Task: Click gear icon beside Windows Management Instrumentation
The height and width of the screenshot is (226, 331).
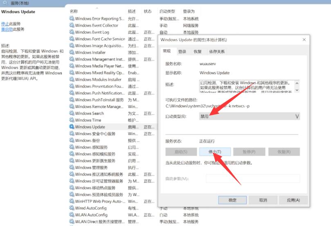Action: (x=72, y=59)
